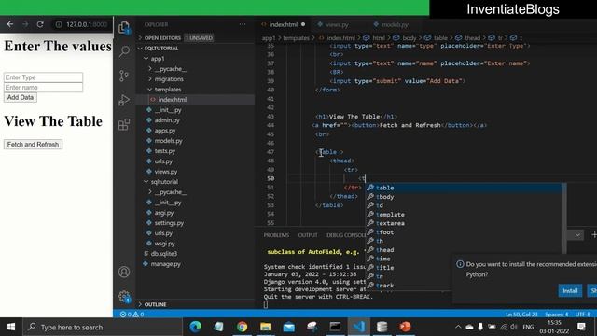Click Spaces: 4 indentation in status bar
This screenshot has width=597, height=336.
click(556, 315)
